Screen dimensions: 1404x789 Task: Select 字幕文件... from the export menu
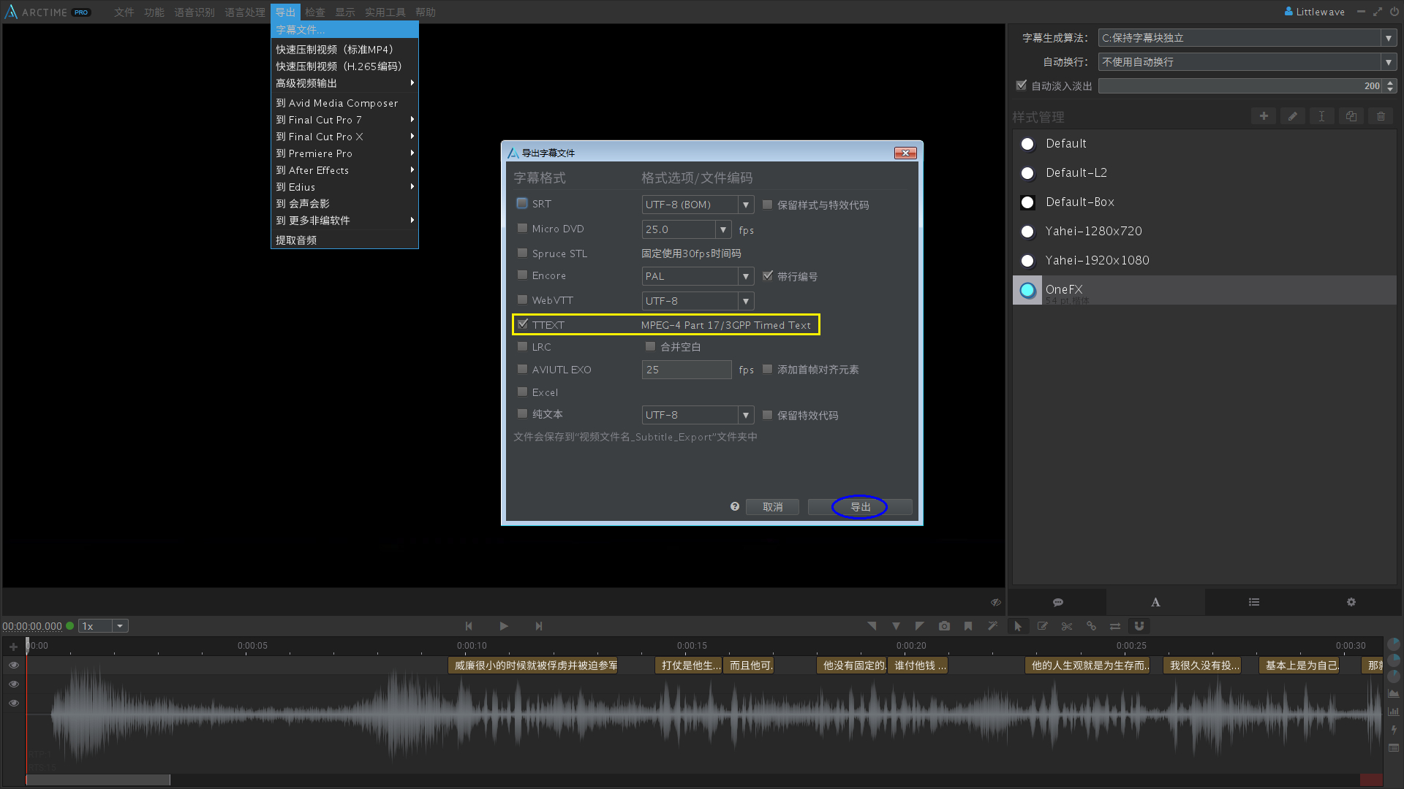344,30
